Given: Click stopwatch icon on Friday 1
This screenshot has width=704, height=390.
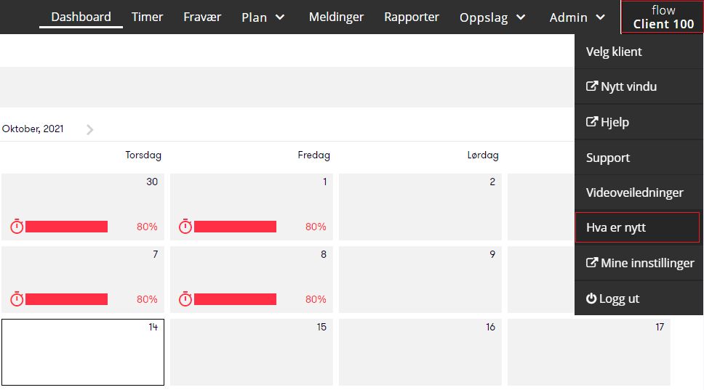Looking at the screenshot, I should tap(185, 227).
